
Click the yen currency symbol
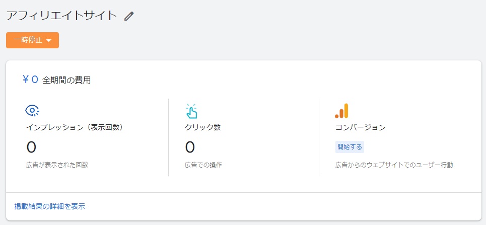[26, 80]
